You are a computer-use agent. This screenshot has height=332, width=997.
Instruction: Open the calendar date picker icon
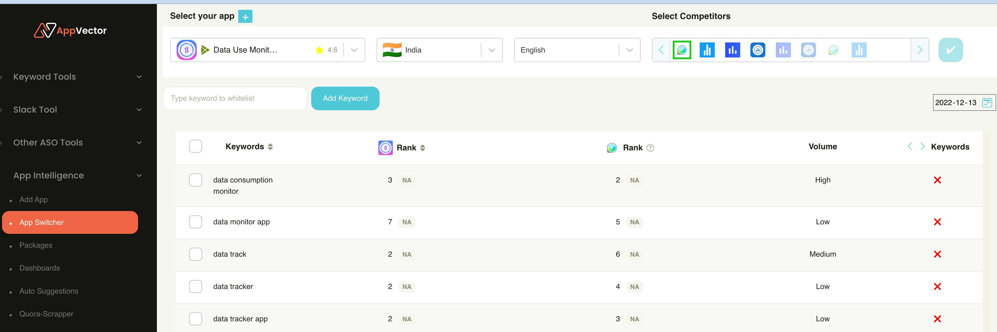tap(987, 102)
